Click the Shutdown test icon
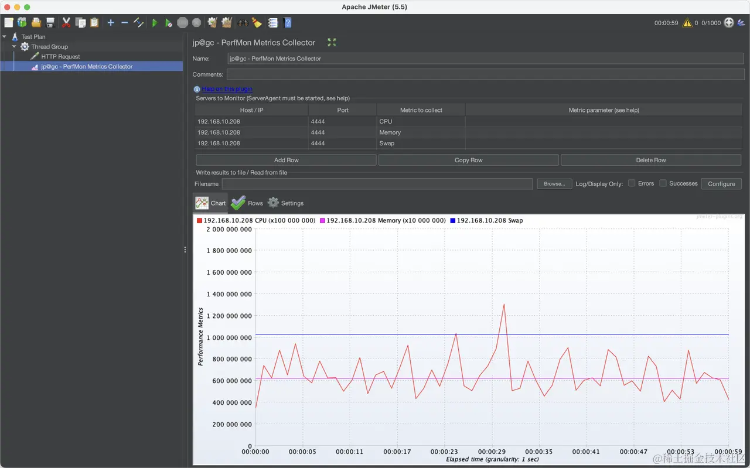This screenshot has height=468, width=750. click(197, 23)
